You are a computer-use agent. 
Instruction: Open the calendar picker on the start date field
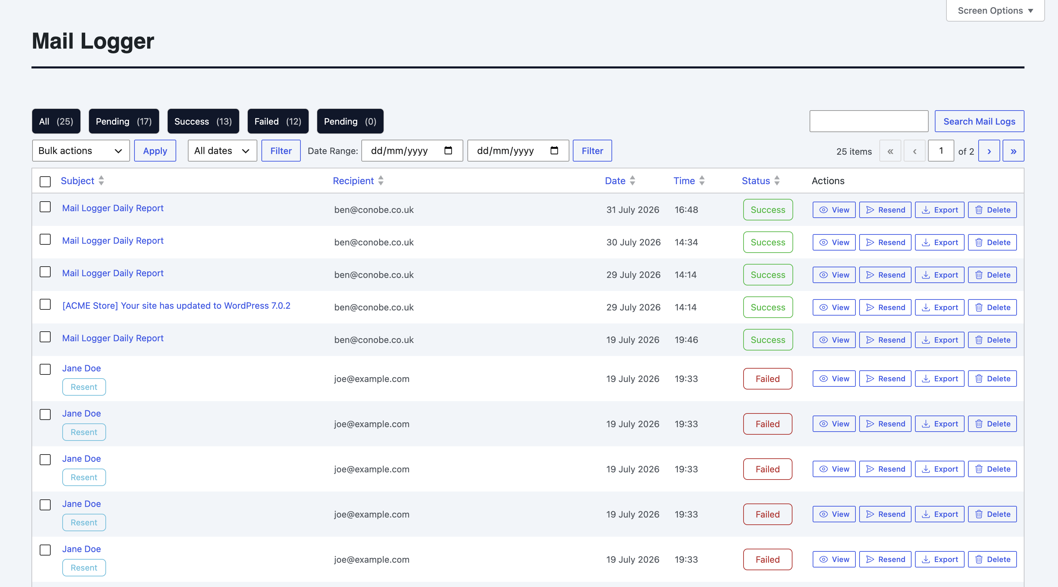coord(448,151)
